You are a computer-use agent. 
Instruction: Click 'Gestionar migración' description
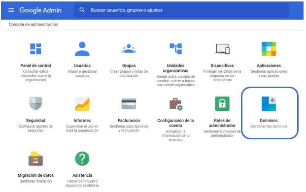[35, 181]
